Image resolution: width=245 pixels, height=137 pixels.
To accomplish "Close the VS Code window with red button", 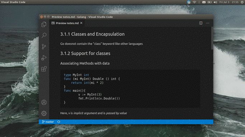I will pyautogui.click(x=41, y=17).
